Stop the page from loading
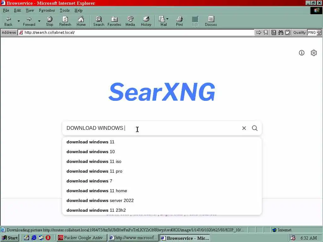This screenshot has height=242, width=323. (x=50, y=21)
